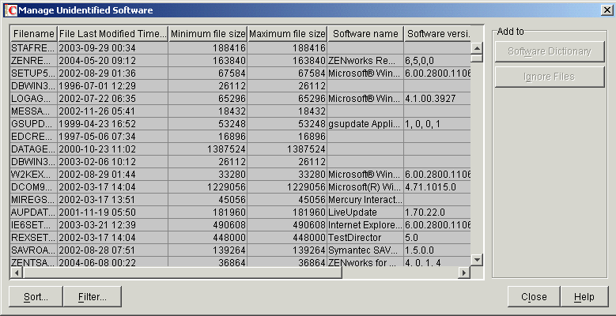Open the Filter... dialog
This screenshot has height=316, width=616.
tap(93, 297)
